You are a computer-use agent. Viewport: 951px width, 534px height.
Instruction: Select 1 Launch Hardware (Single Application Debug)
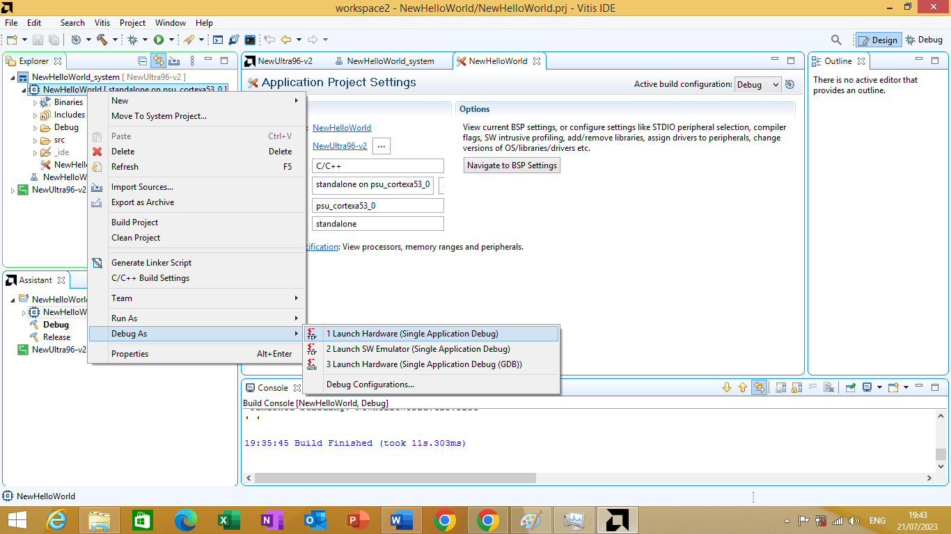(431, 334)
